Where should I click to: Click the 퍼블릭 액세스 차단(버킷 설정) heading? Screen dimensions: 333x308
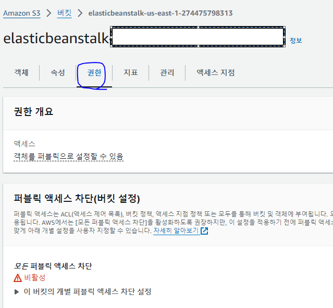77,198
